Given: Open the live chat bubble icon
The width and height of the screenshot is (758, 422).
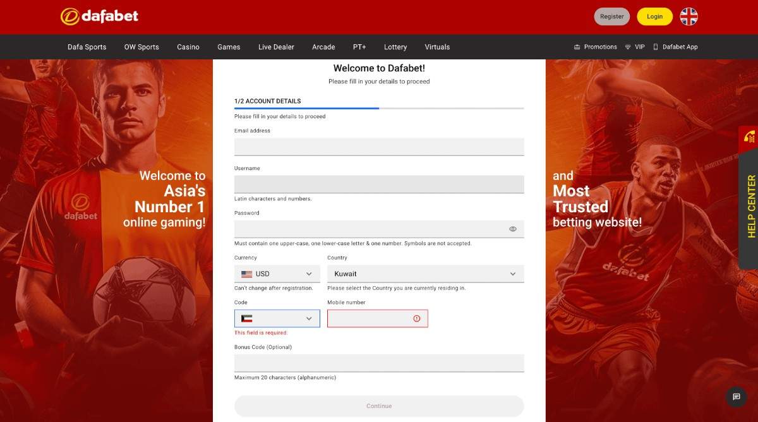Looking at the screenshot, I should click(736, 397).
